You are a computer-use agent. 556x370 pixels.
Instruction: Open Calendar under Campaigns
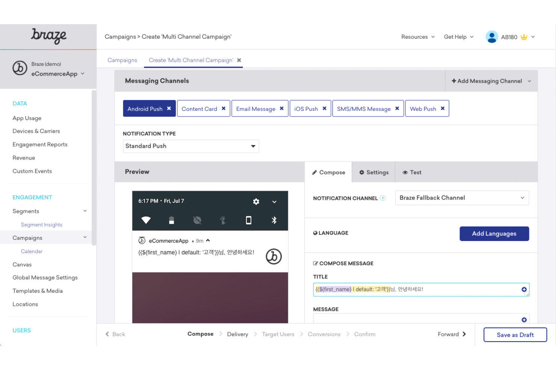[x=32, y=251]
